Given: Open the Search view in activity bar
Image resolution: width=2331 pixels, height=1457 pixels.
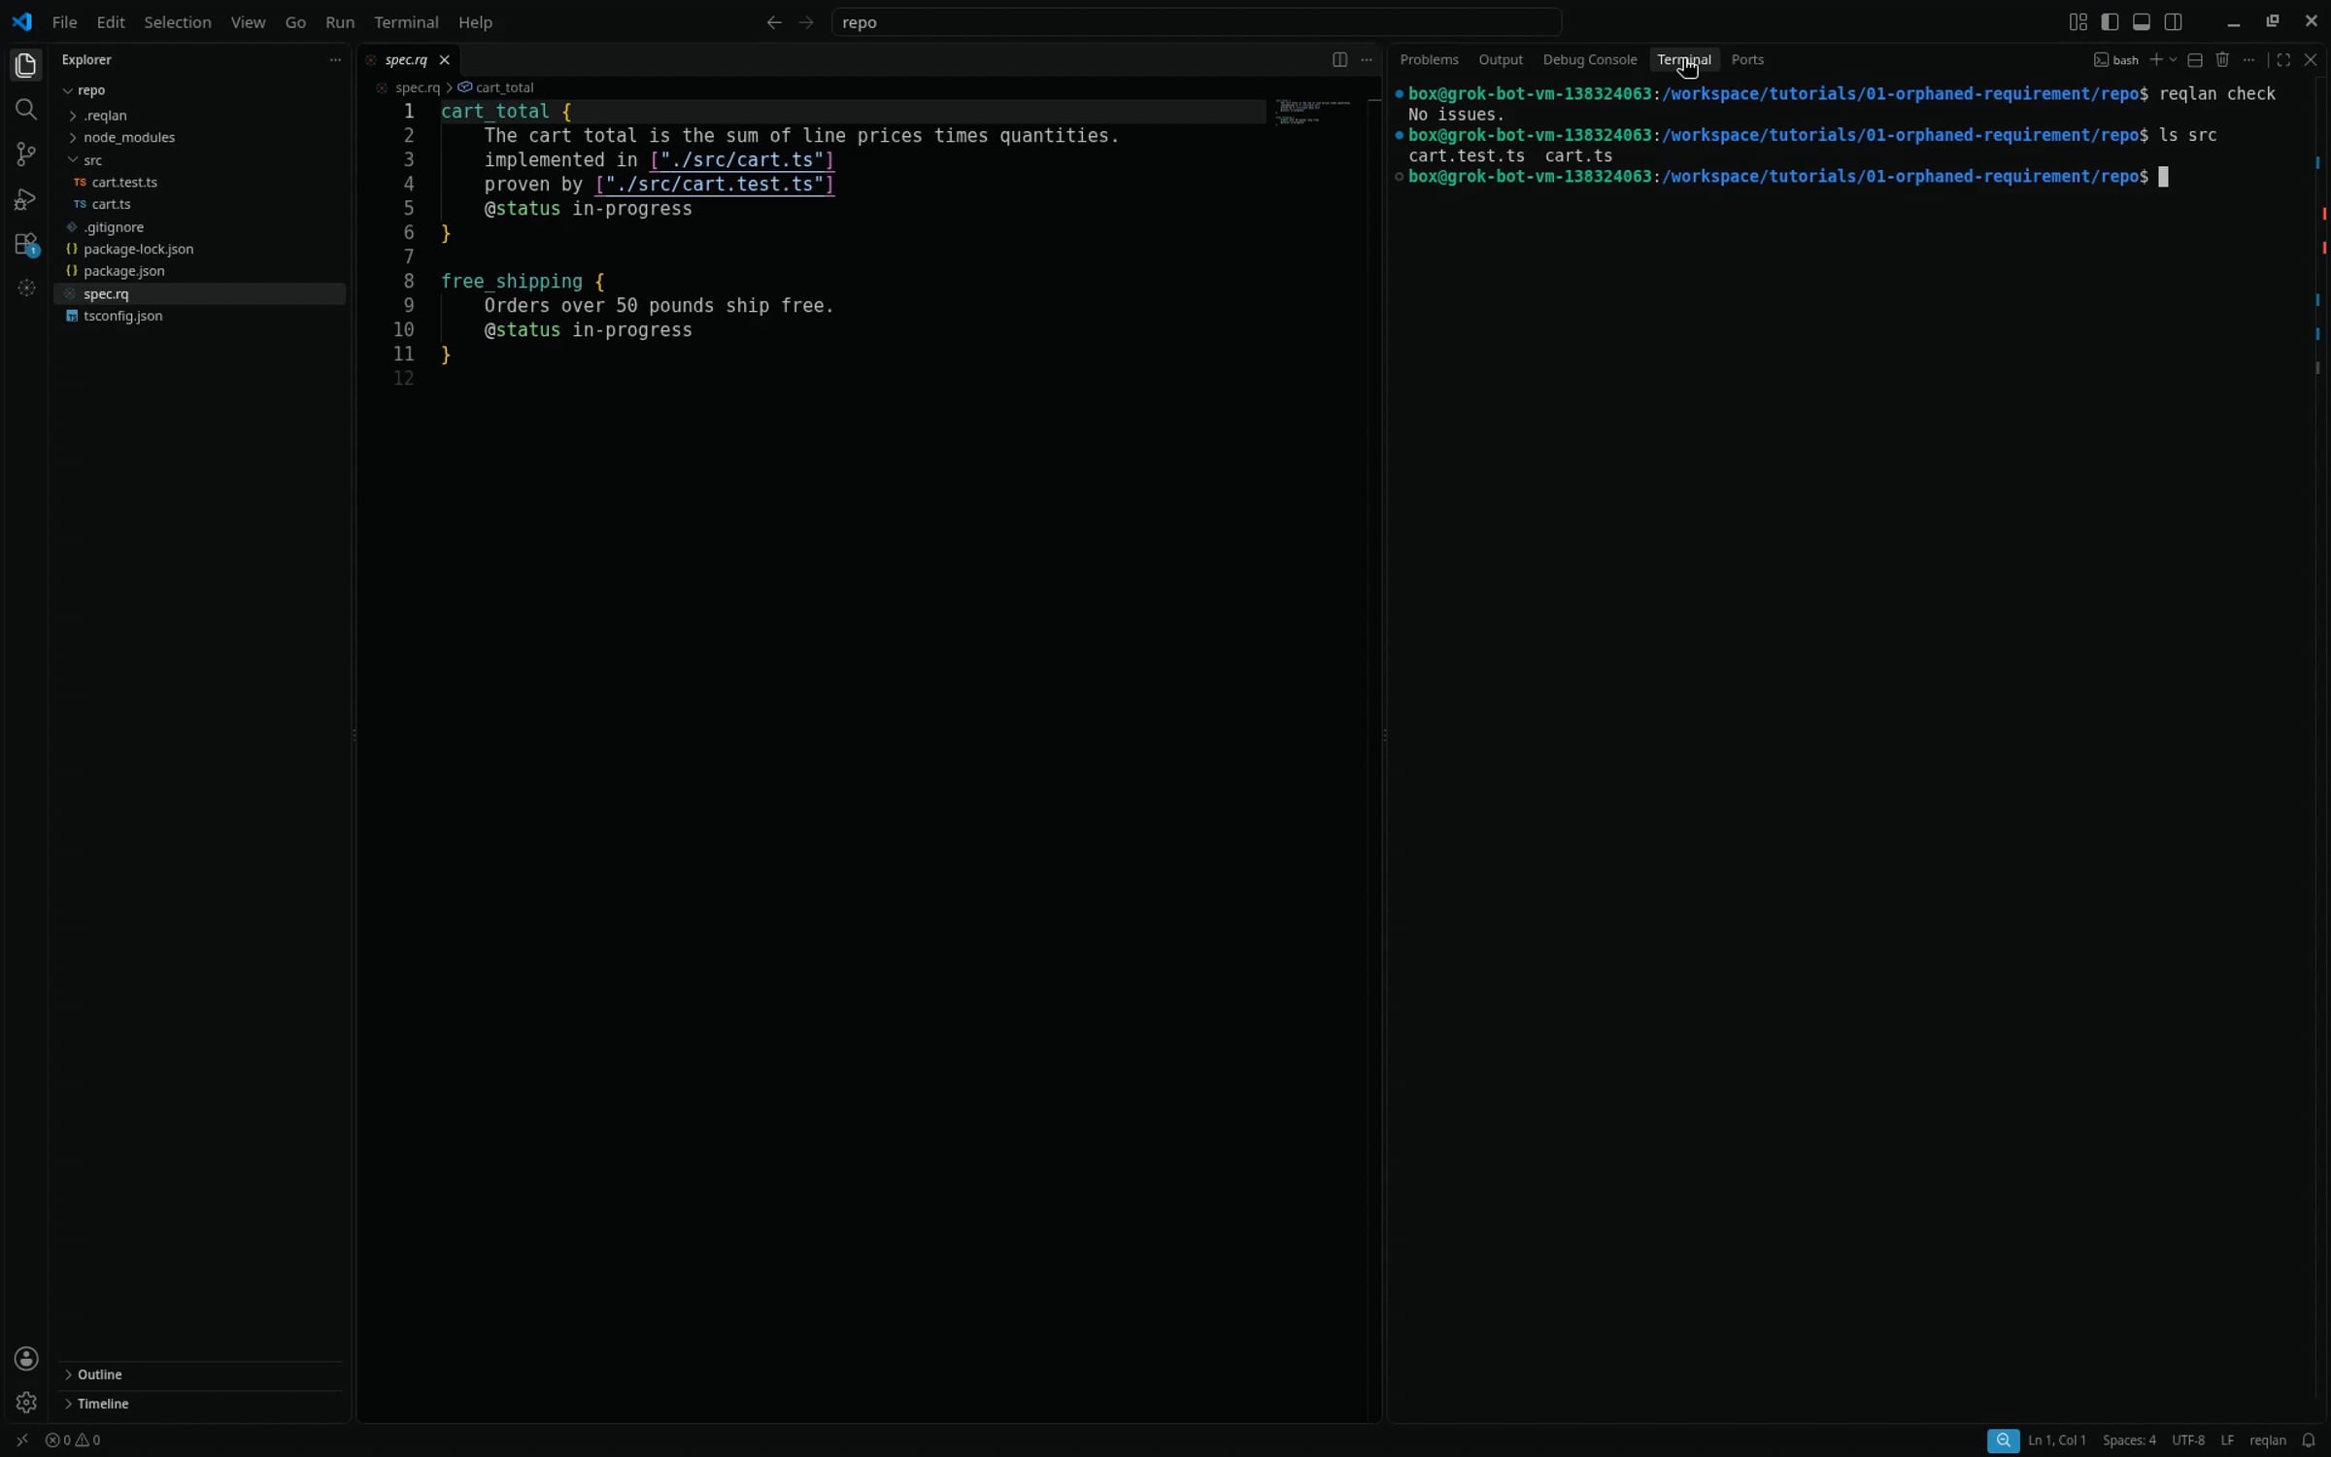Looking at the screenshot, I should click(x=26, y=110).
